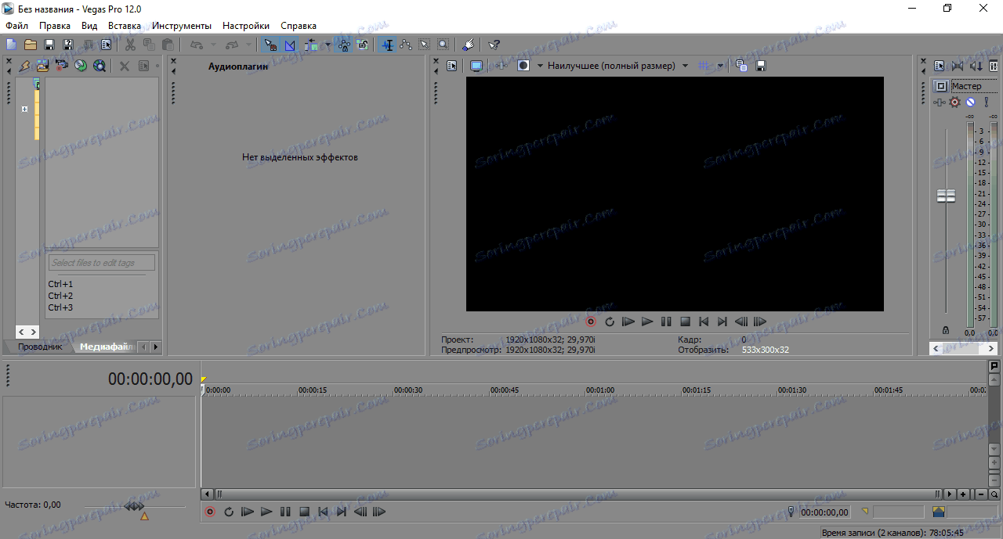The height and width of the screenshot is (539, 1003).
Task: Open the Вид menu
Action: click(89, 26)
